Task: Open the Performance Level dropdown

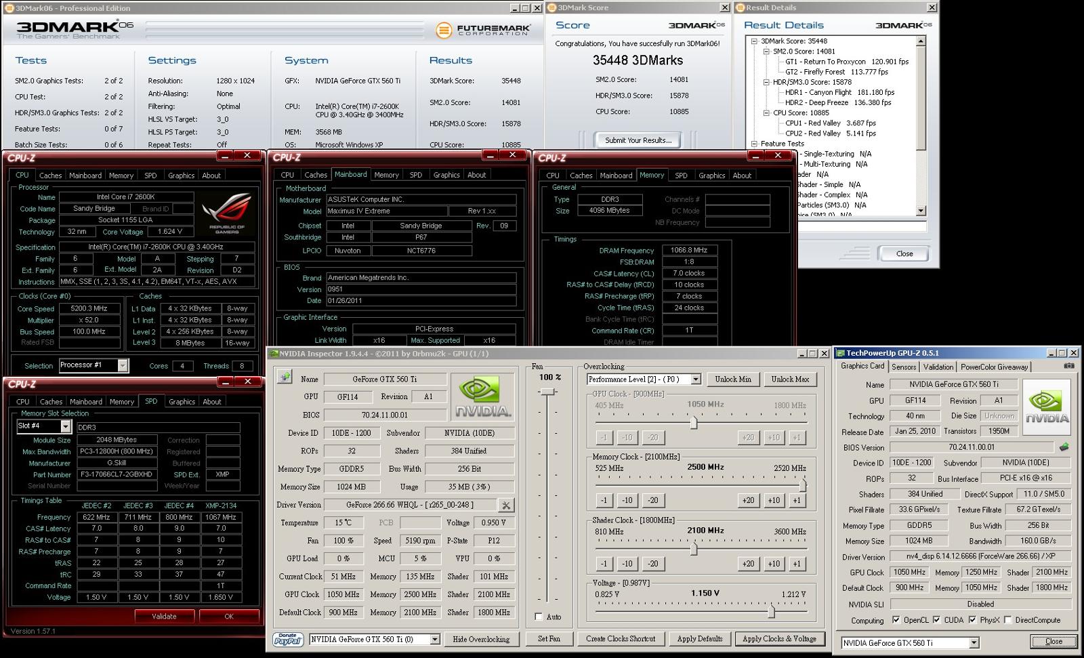Action: [x=696, y=379]
